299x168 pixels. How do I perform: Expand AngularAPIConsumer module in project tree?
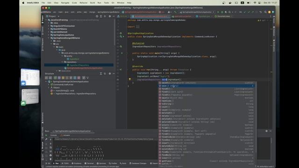tap(49, 26)
